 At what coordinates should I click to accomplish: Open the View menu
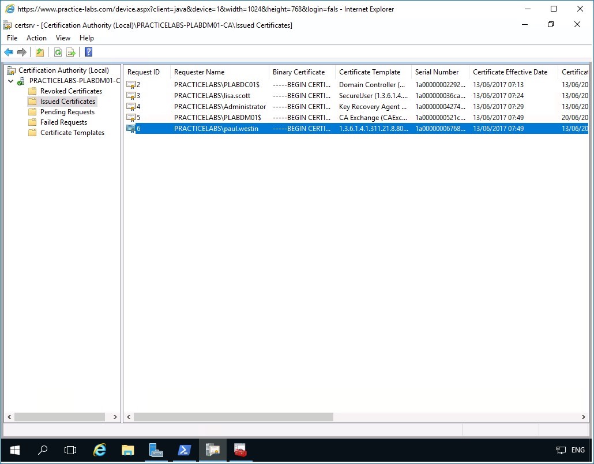click(63, 38)
